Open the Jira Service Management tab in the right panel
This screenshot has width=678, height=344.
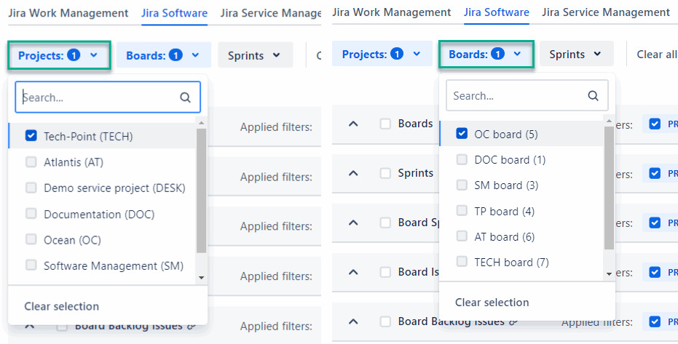click(606, 12)
